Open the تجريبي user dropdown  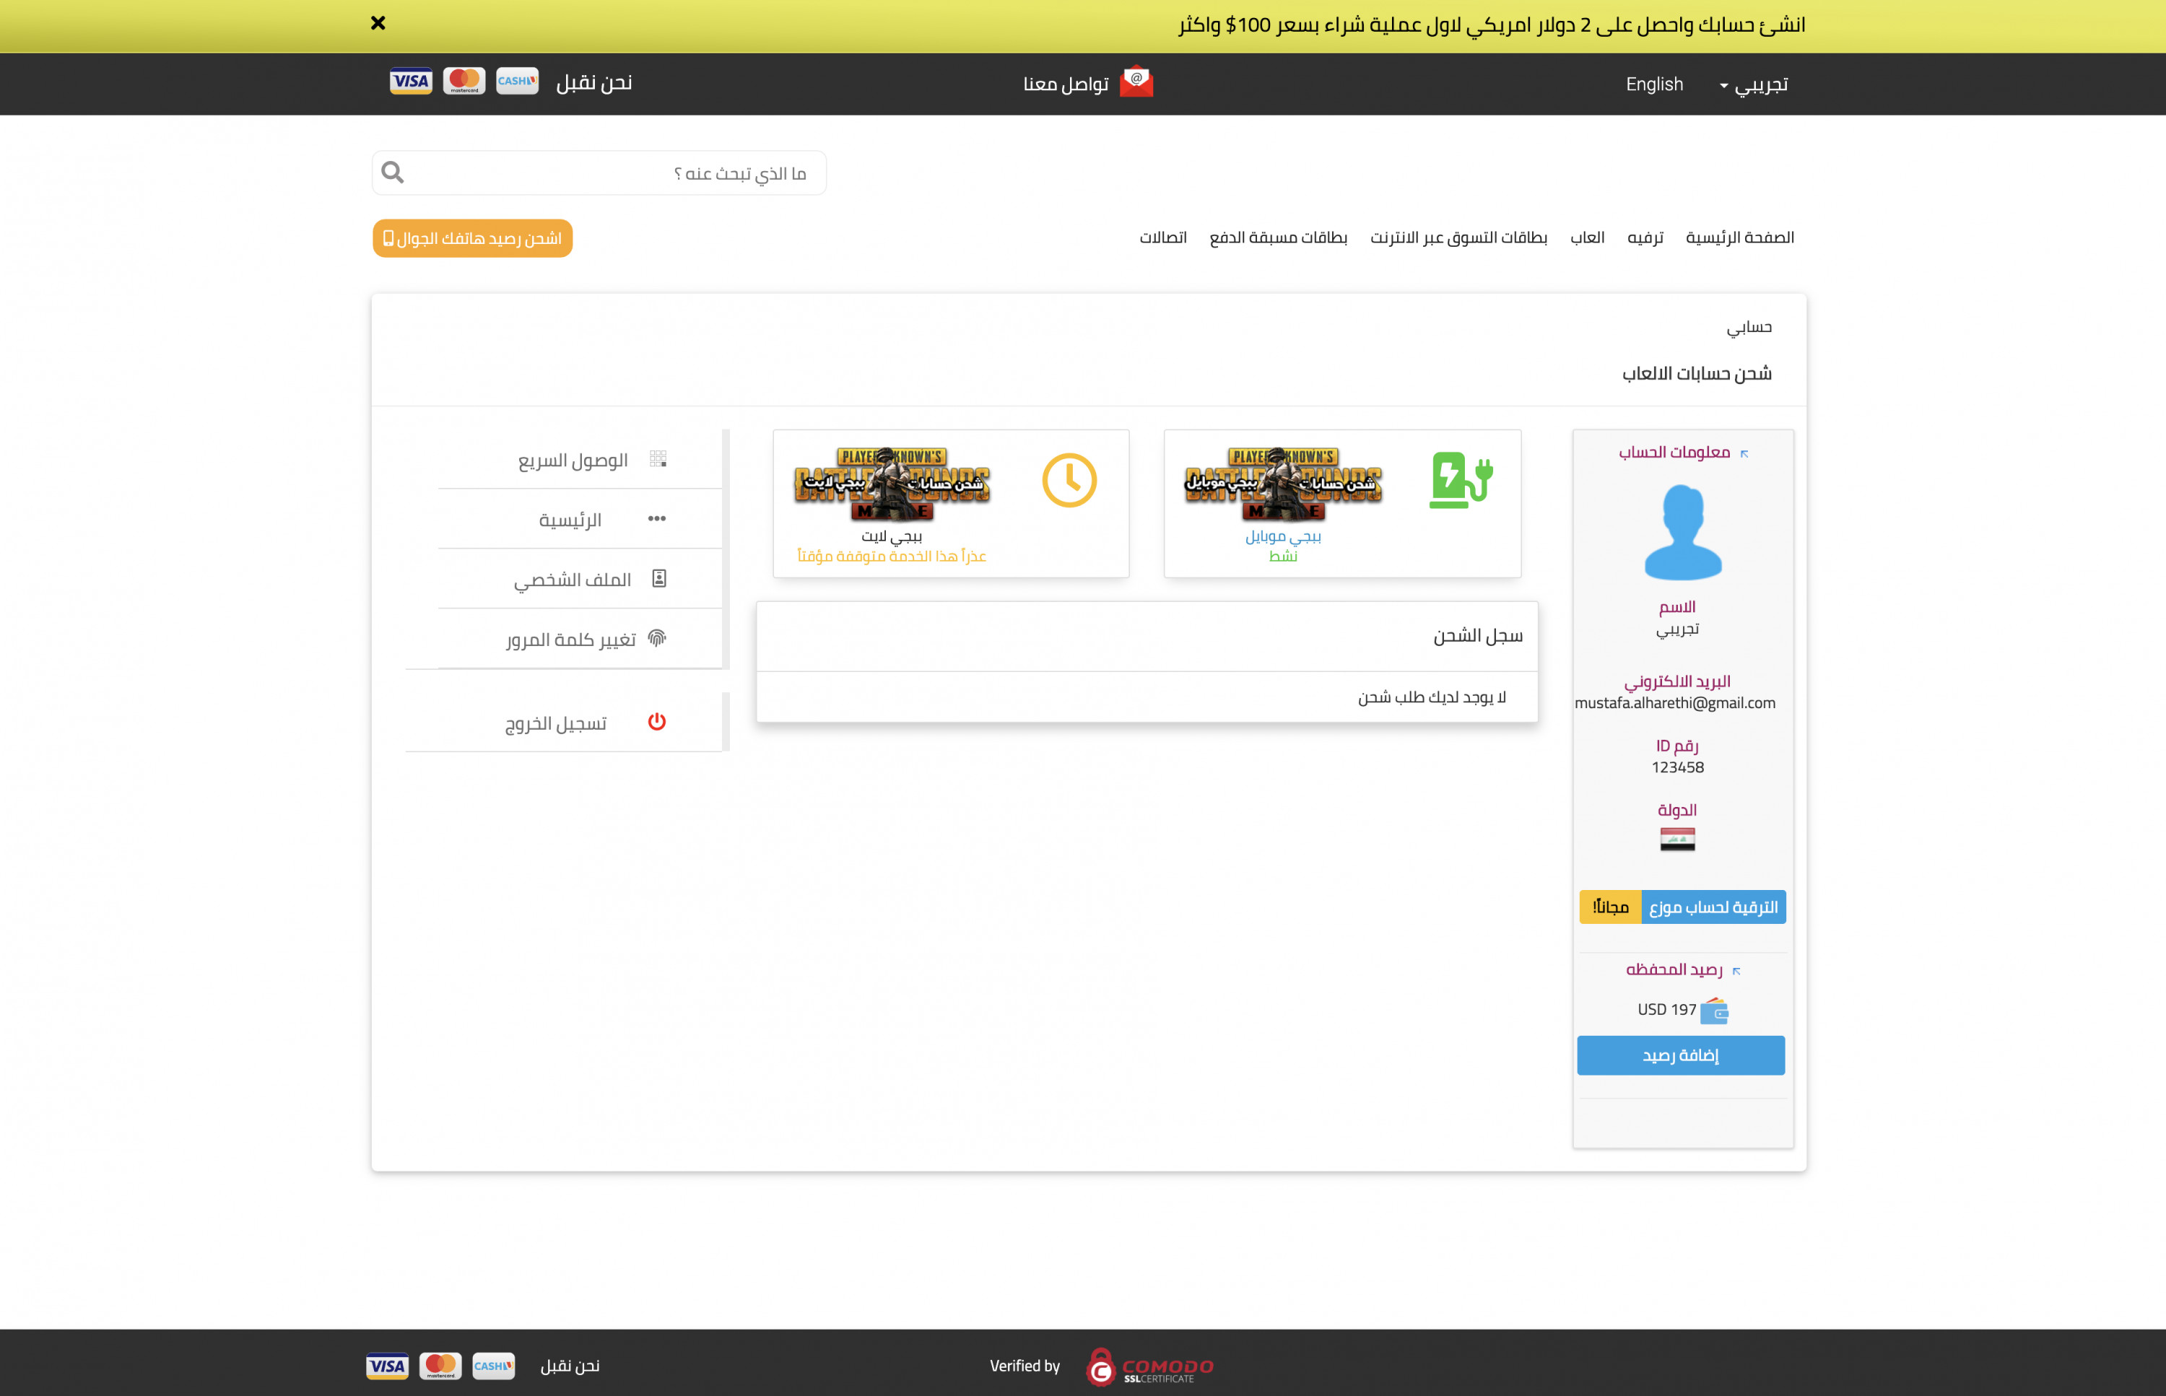(1754, 84)
